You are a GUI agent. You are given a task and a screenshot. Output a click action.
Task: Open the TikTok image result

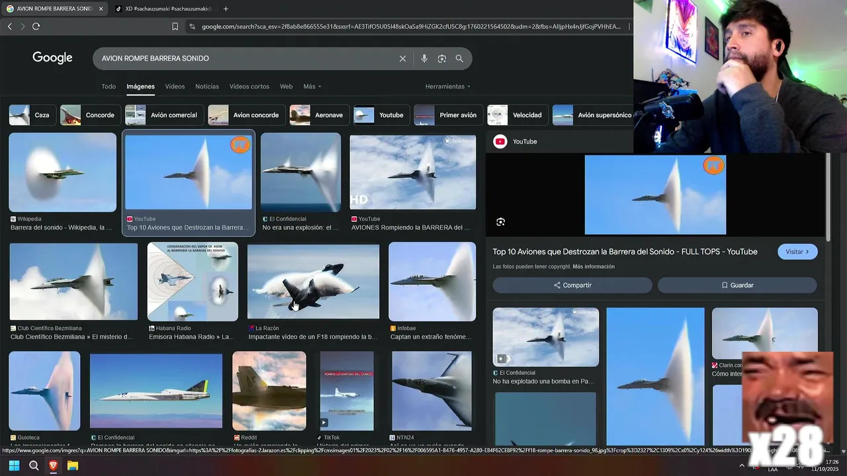point(347,391)
